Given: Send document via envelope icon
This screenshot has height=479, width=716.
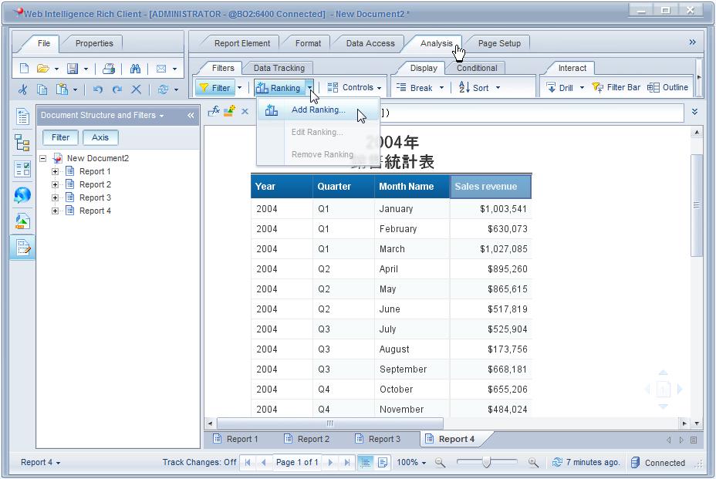Looking at the screenshot, I should [x=161, y=69].
